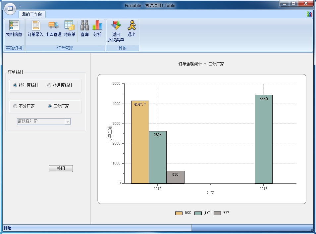
Task: Click the 年份 axis title
Action: coord(210,193)
